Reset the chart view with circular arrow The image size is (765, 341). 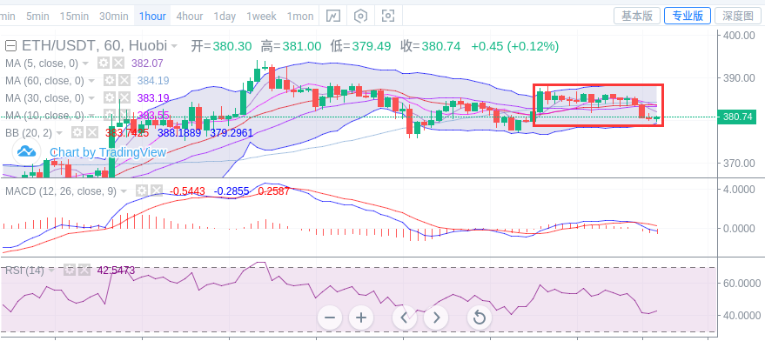click(480, 318)
